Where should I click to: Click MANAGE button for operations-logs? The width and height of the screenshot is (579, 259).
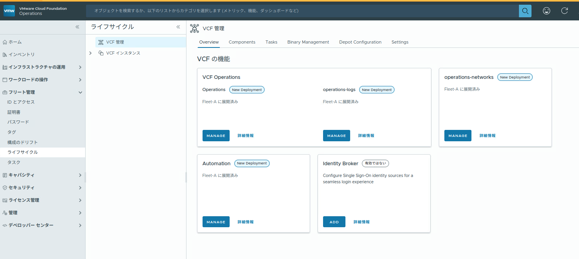click(x=336, y=136)
